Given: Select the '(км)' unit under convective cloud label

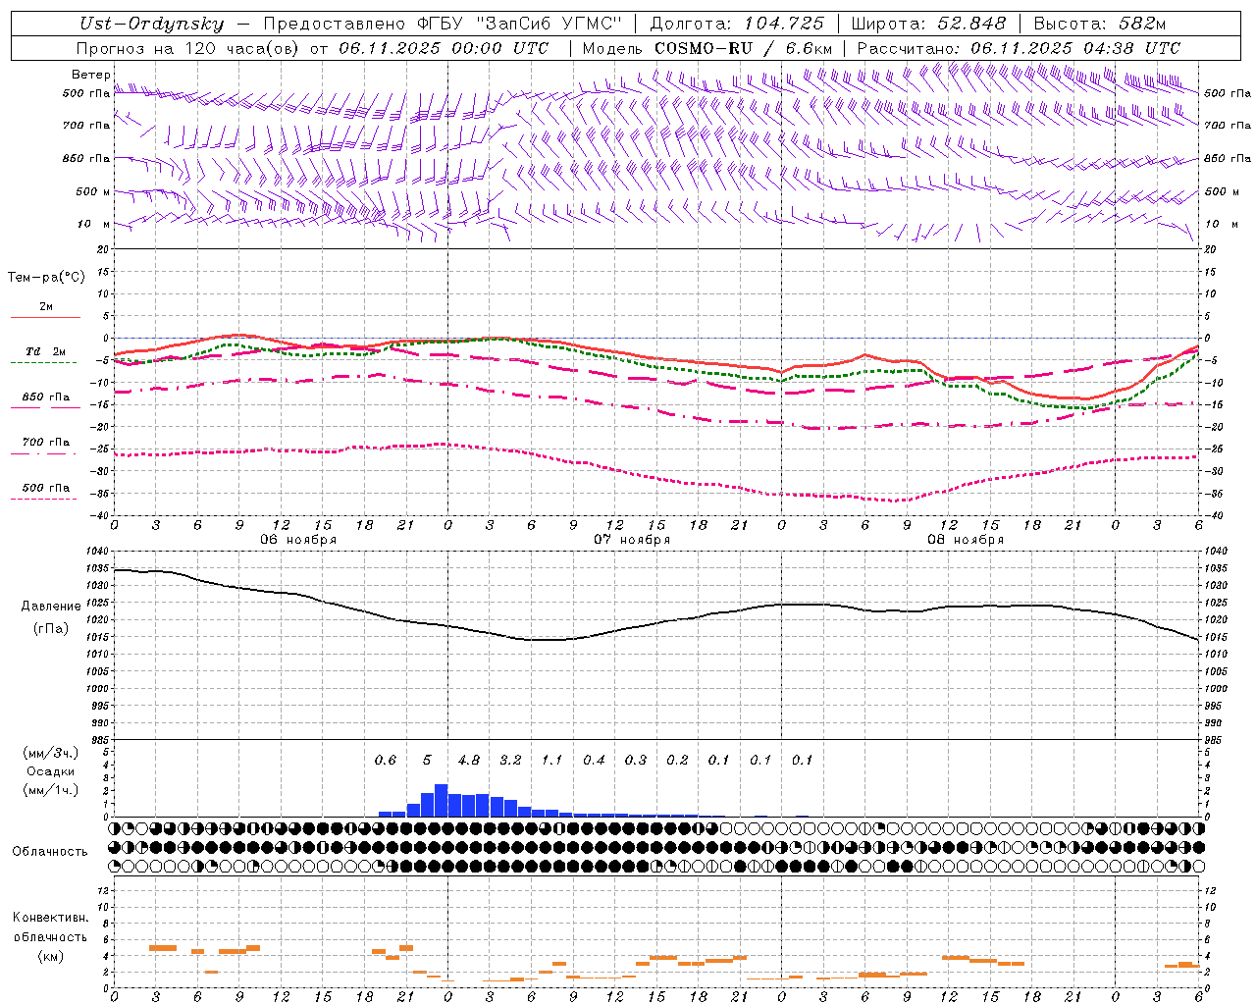Looking at the screenshot, I should [x=50, y=956].
